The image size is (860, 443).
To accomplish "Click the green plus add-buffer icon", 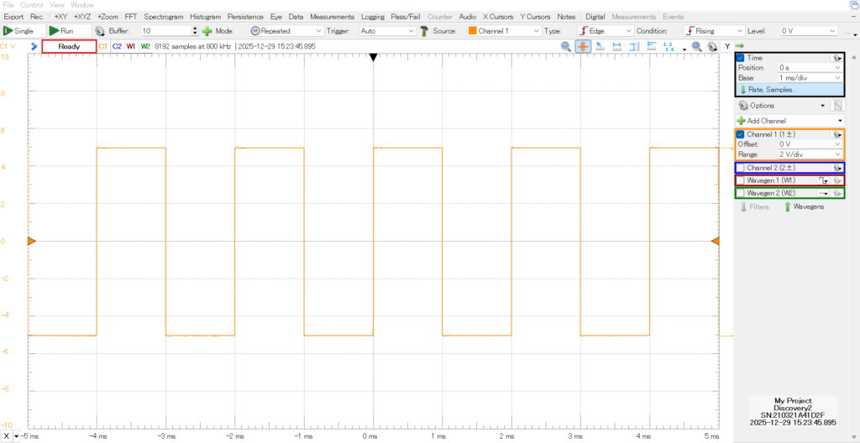I will click(207, 31).
